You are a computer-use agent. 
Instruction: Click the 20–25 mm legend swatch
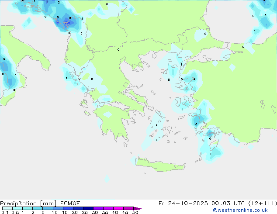[78, 208]
